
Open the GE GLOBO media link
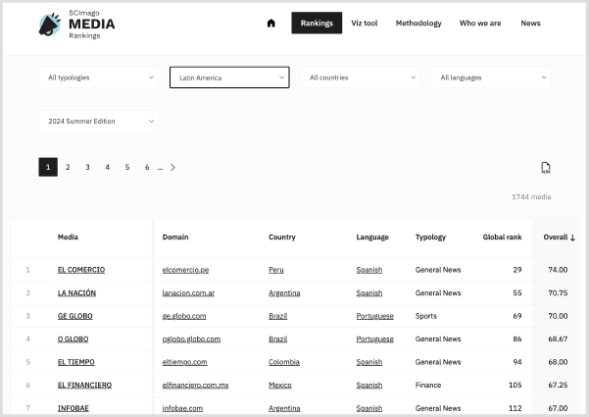[x=75, y=316]
